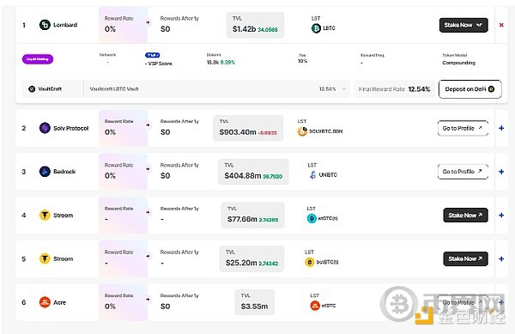Collapse the Lombard row with red X
The height and width of the screenshot is (334, 515).
(x=501, y=25)
